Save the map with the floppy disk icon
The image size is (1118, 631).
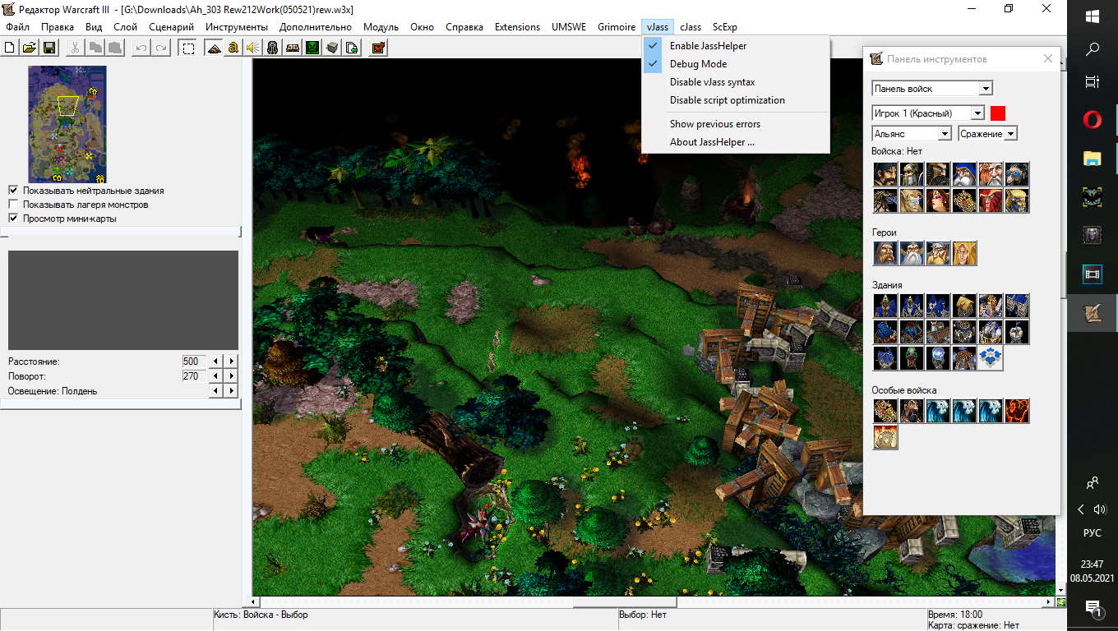point(49,48)
